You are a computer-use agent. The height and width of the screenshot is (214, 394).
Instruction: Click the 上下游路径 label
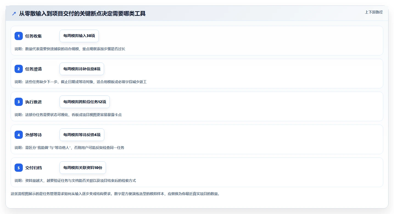[374, 12]
